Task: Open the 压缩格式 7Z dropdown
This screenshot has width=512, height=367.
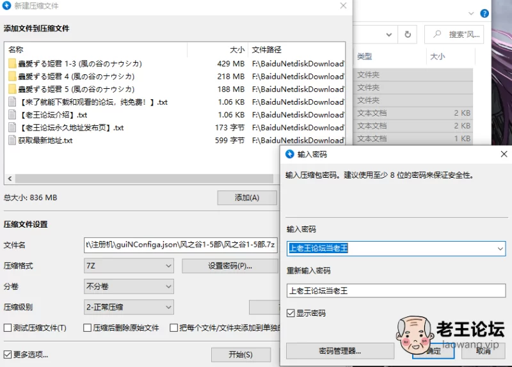Action: (x=129, y=266)
